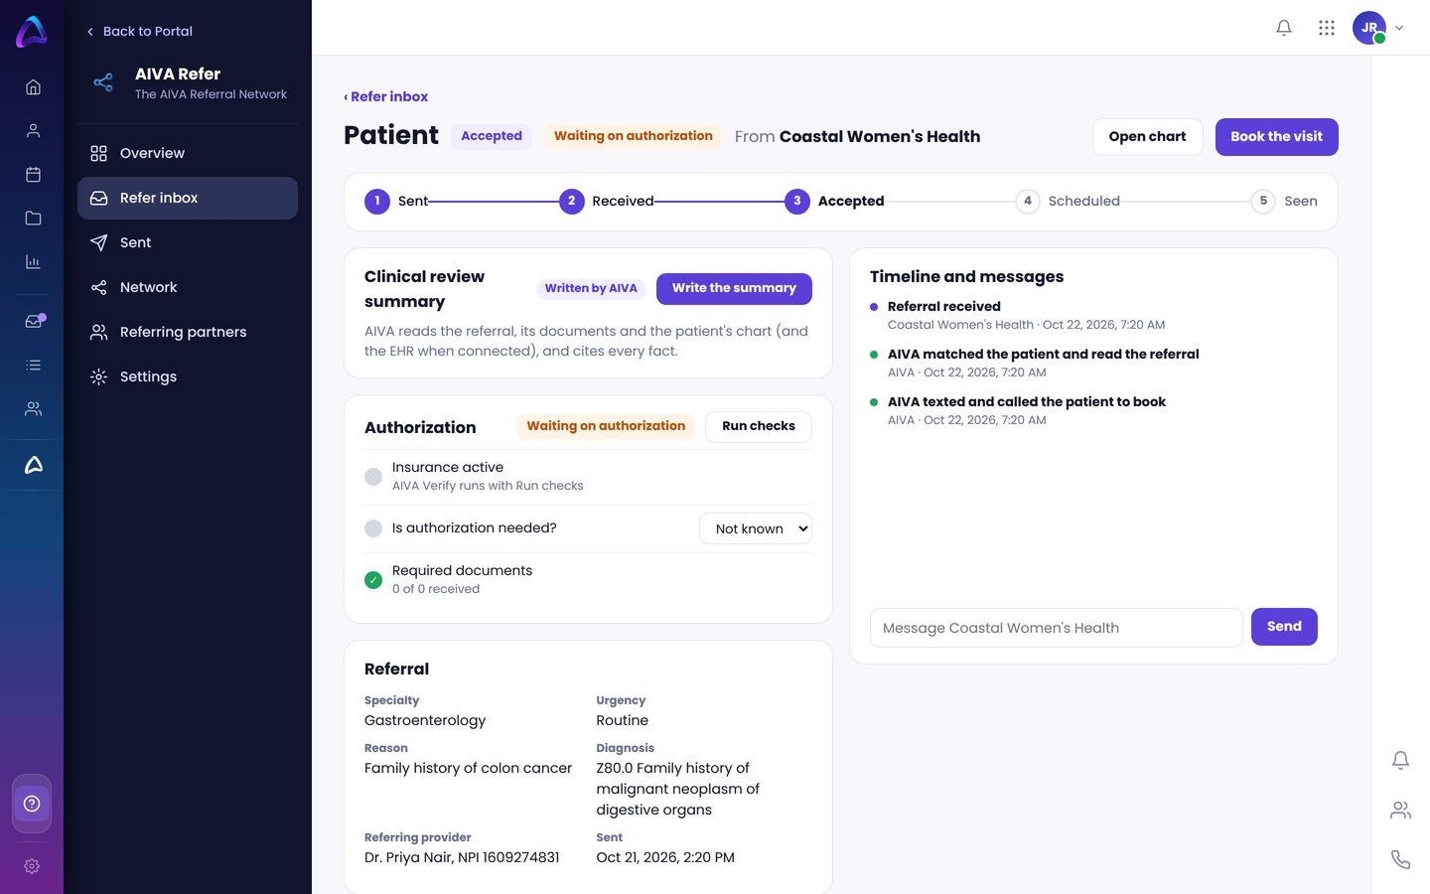
Task: Select step 4 Scheduled in the progress tracker
Action: click(x=1069, y=201)
